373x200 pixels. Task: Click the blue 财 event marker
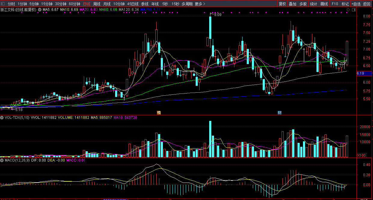click(x=280, y=113)
